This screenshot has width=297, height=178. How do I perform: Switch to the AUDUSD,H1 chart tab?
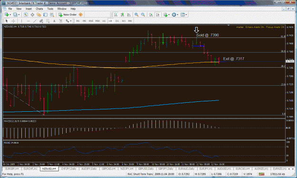click(224, 169)
